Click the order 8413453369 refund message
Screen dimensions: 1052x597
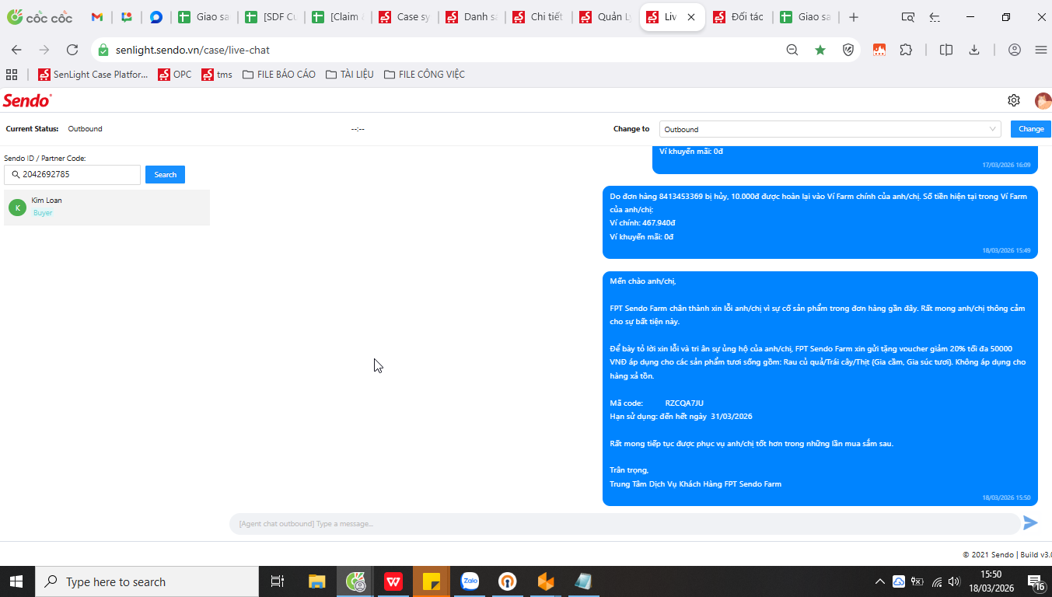click(820, 222)
